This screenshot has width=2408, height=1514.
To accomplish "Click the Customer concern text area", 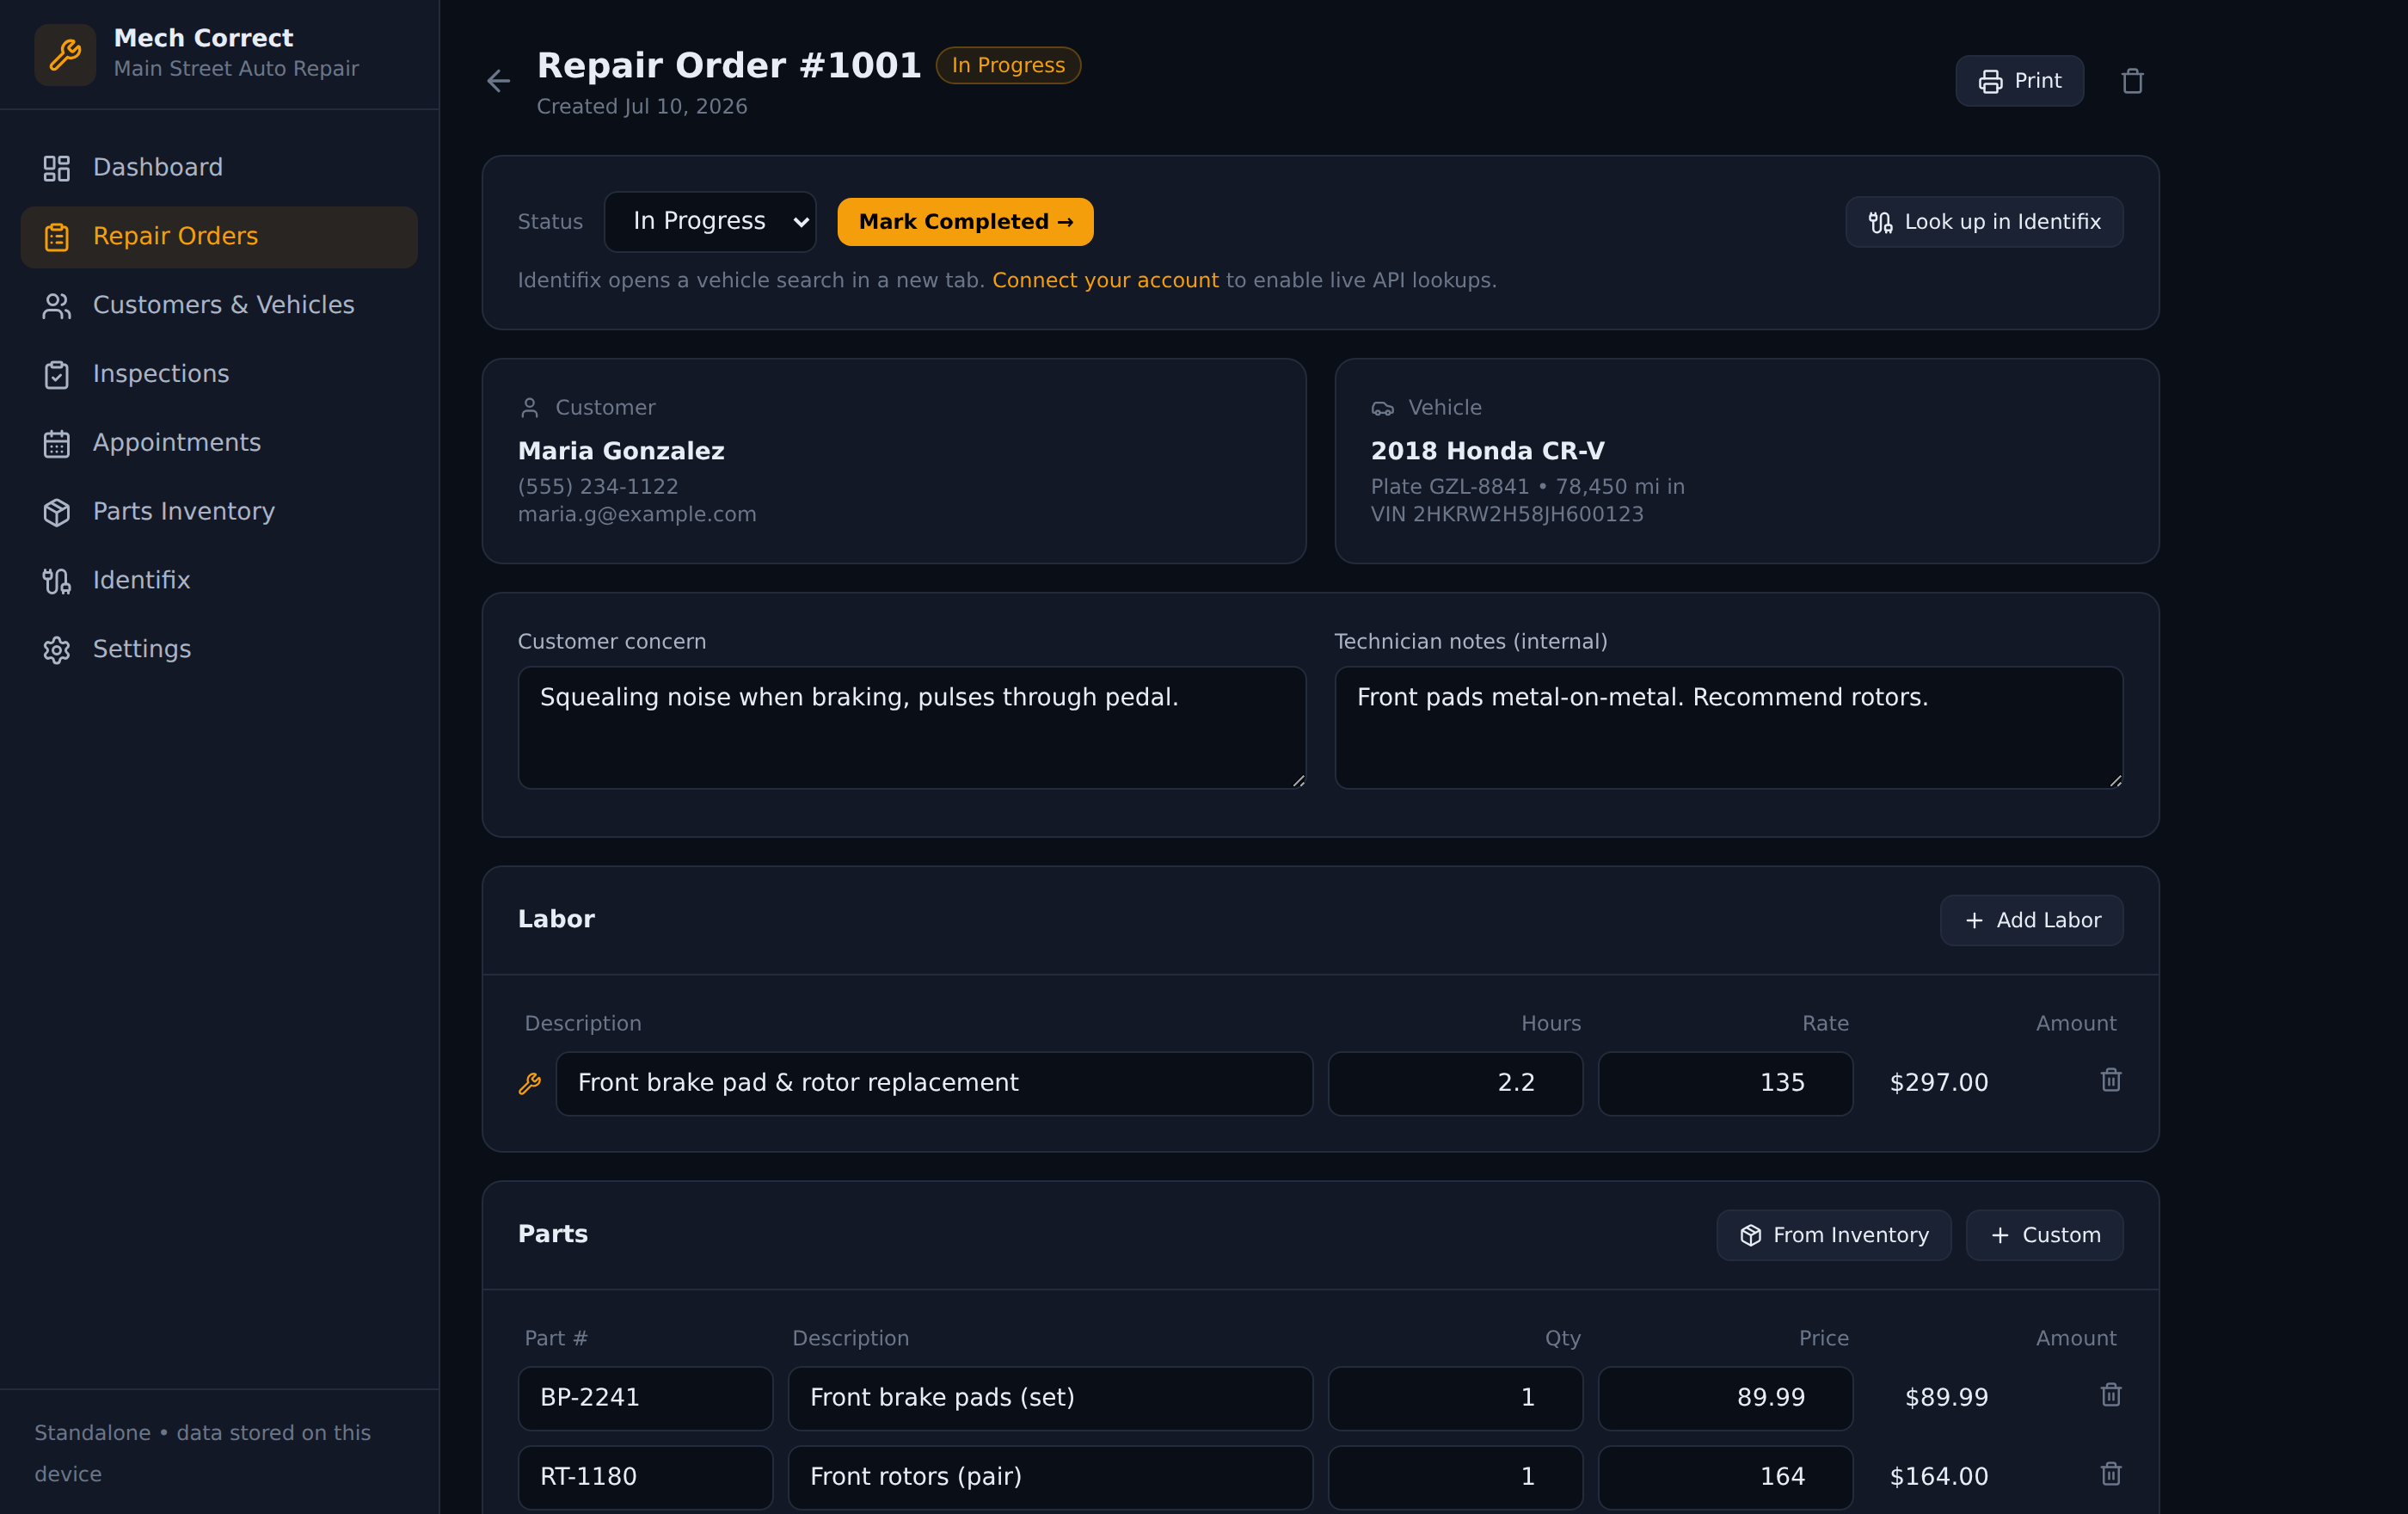I will [x=911, y=728].
